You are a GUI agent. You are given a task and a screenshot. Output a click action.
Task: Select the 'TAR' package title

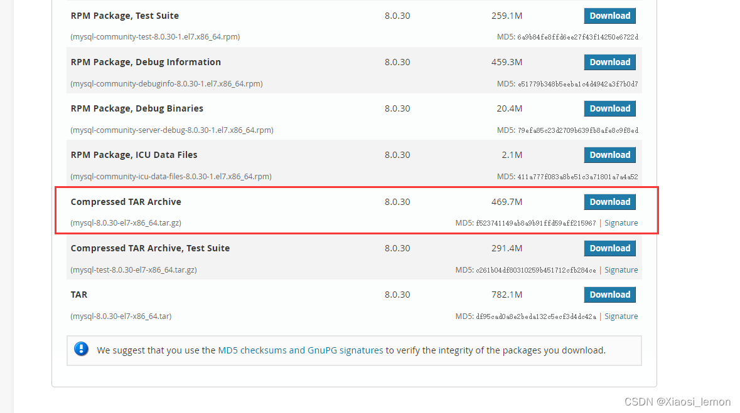tap(79, 295)
